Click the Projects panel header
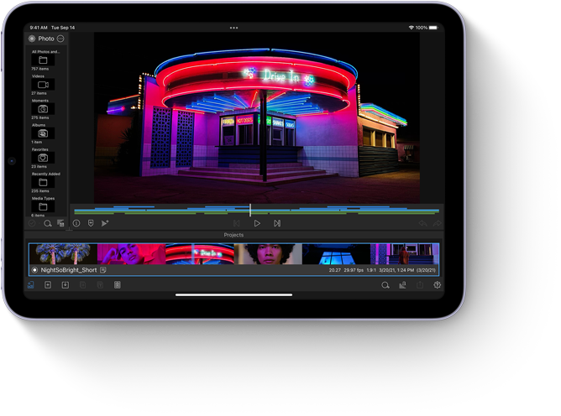561x416 pixels. 233,235
